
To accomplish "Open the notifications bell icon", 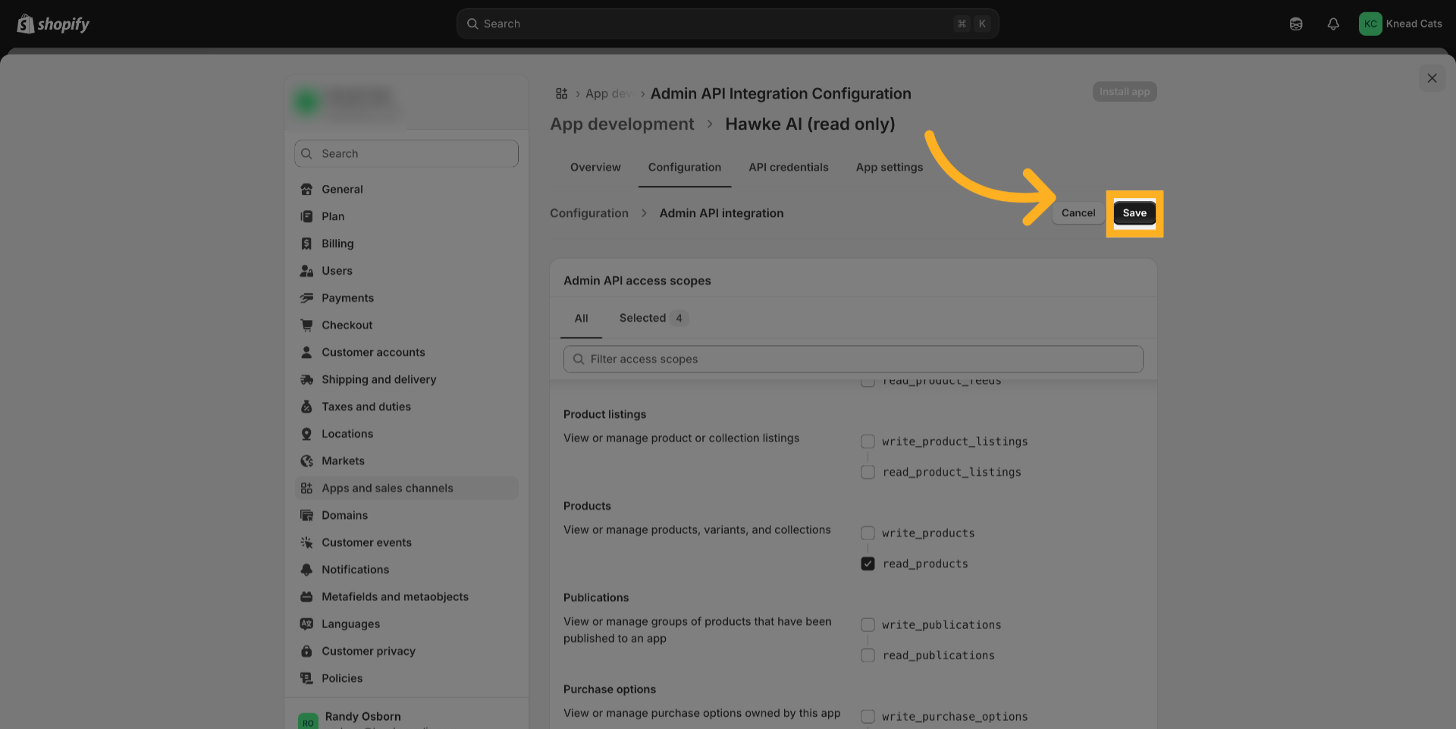I will [x=1332, y=24].
